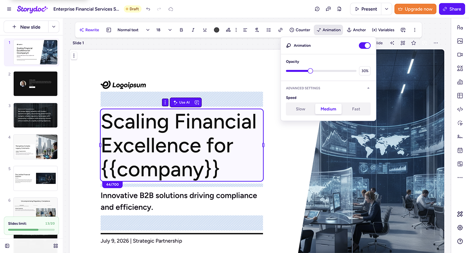Viewport: 469px width, 253px height.
Task: Open text alignment options
Action: coord(245,30)
